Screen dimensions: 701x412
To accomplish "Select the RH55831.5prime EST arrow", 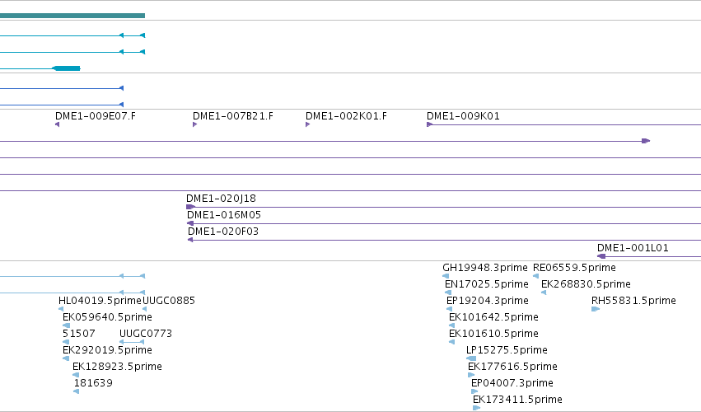I will point(596,309).
